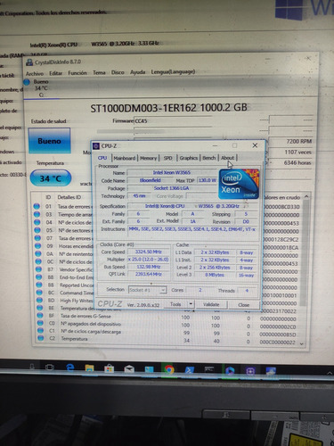This screenshot has width=334, height=446.
Task: Click status circle of row BC Command Timeout
Action: 39,293
